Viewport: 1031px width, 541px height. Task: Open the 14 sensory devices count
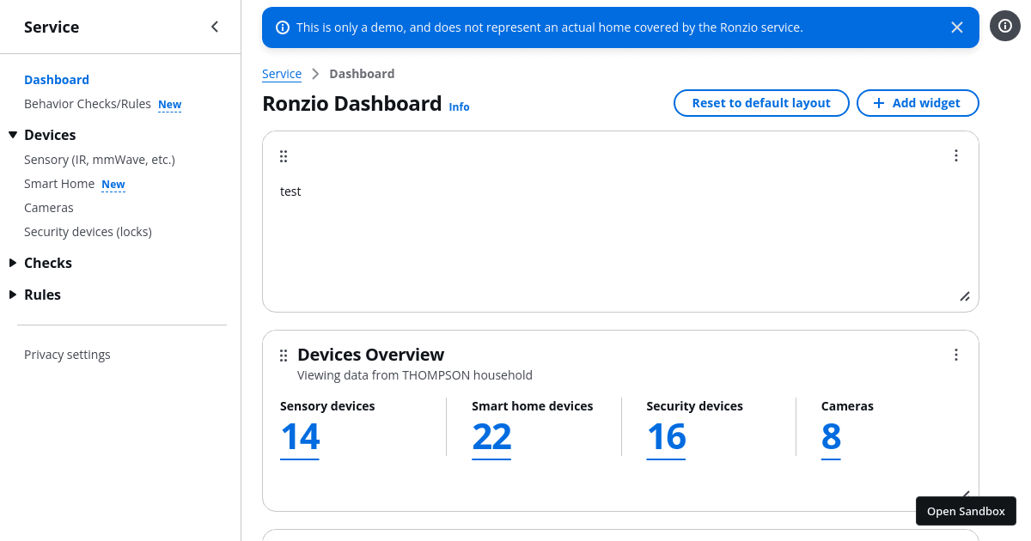(300, 437)
